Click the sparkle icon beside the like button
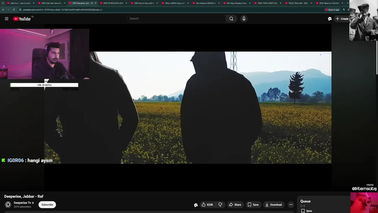378x213 pixels. pos(195,205)
